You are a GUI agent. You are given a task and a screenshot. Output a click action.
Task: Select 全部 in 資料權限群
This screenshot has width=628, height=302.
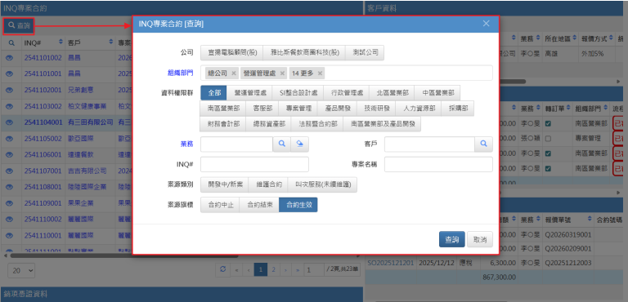click(213, 93)
